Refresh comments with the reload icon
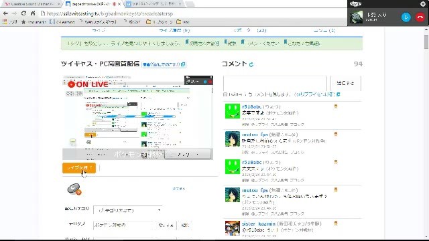Screen dimensions: 429x241 [251, 64]
